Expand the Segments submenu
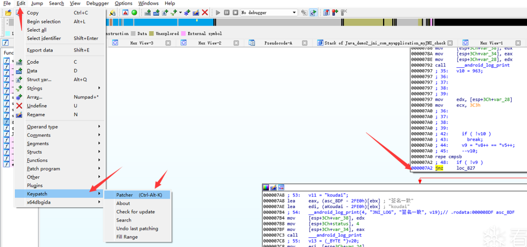Image resolution: width=527 pixels, height=247 pixels. pos(60,144)
